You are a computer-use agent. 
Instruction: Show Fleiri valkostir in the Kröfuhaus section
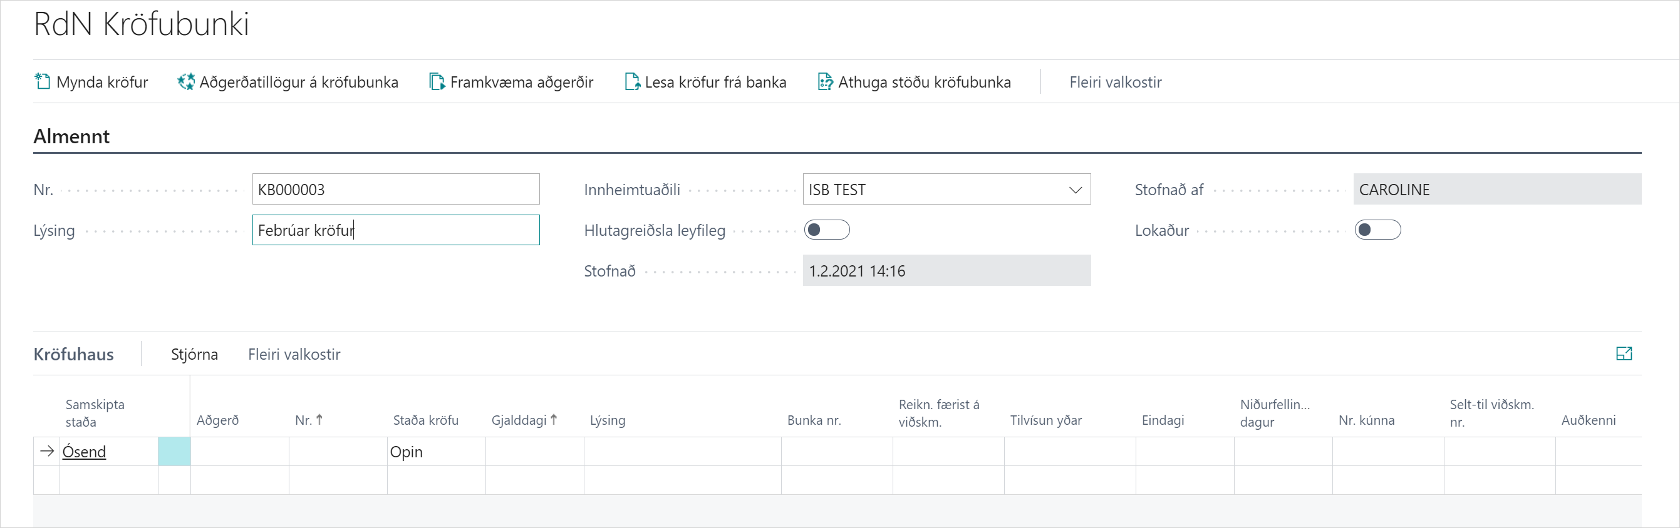click(294, 354)
